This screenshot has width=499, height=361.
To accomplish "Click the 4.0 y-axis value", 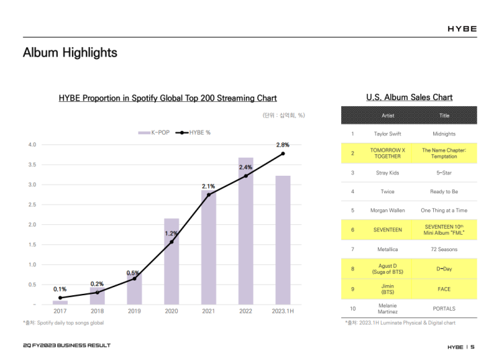I will (x=32, y=145).
